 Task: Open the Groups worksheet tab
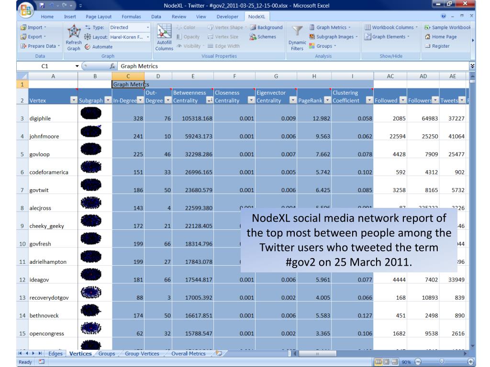coord(107,354)
